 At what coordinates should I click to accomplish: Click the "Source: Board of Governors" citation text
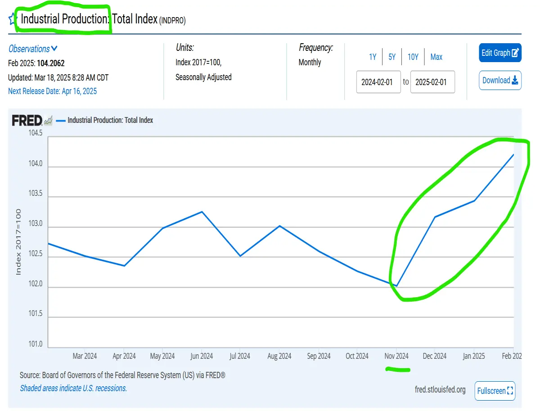click(x=122, y=375)
